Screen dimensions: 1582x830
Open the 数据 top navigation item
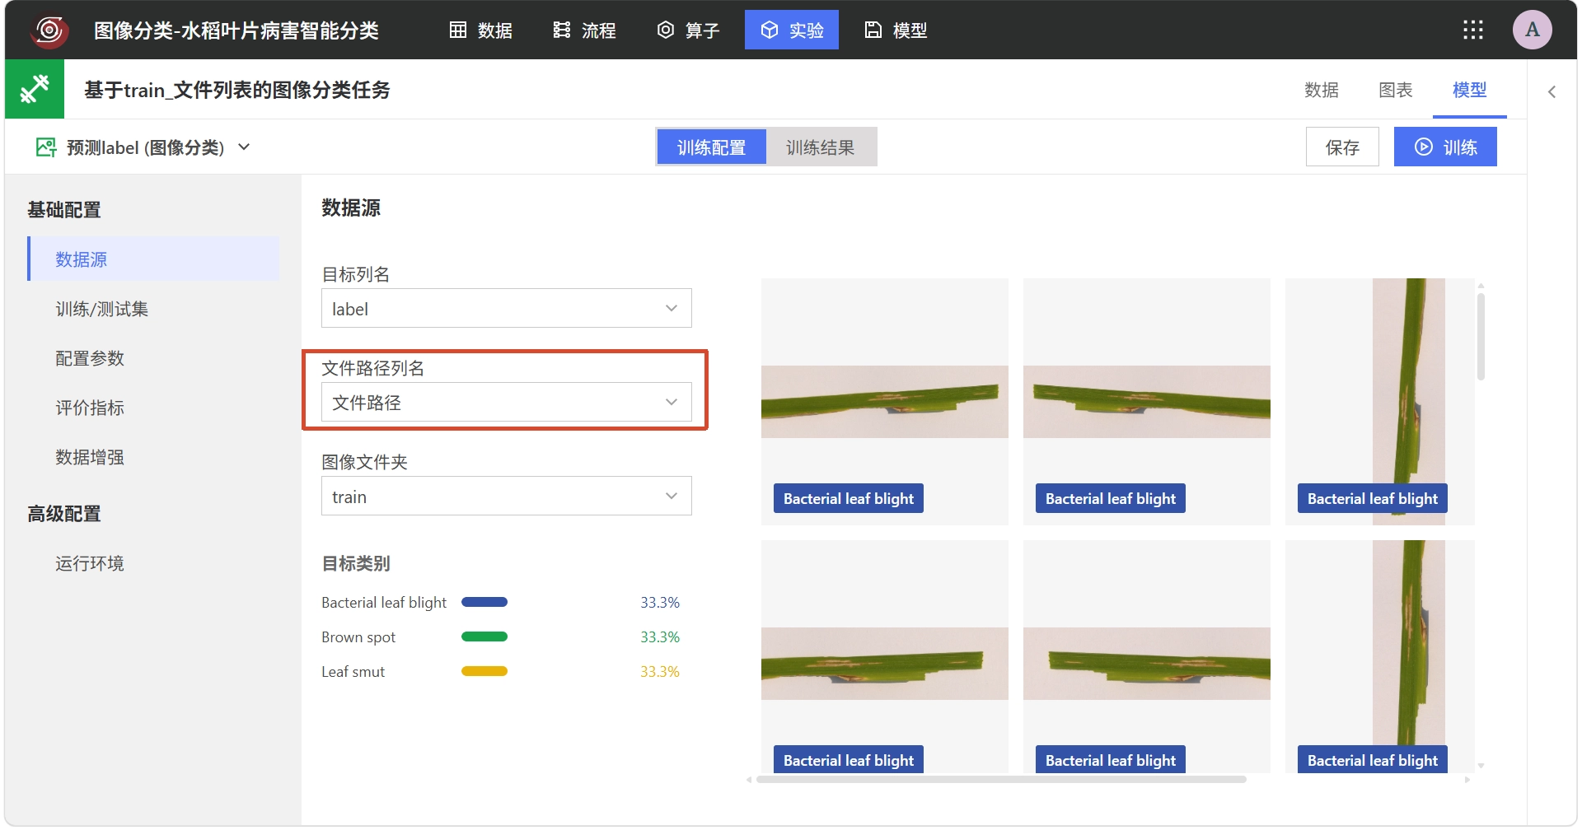point(481,30)
